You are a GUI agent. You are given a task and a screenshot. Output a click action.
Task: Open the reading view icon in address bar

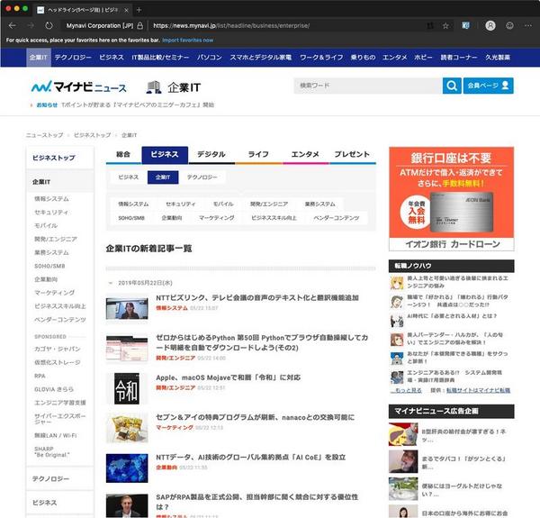tap(430, 25)
